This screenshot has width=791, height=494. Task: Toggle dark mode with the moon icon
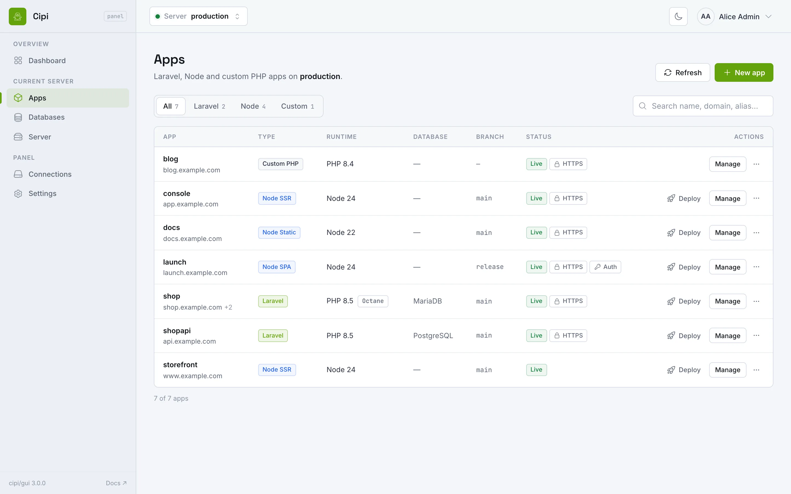coord(678,16)
